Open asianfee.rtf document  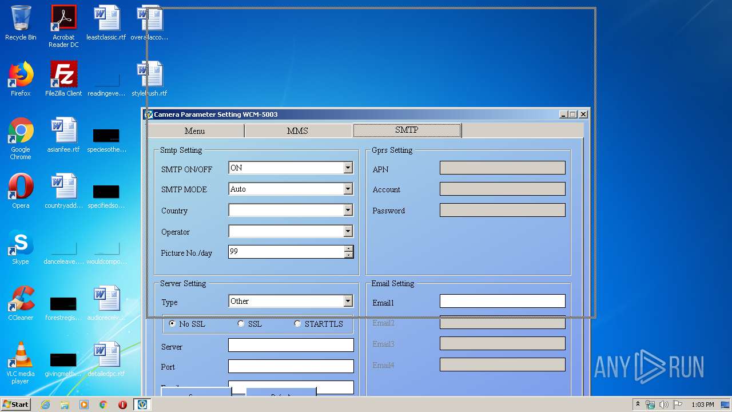point(63,136)
